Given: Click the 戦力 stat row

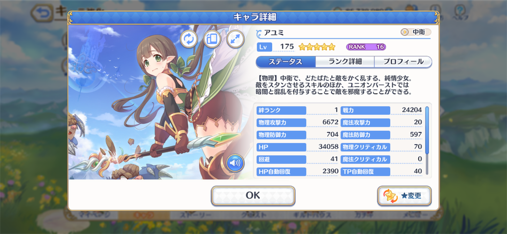Looking at the screenshot, I should (382, 110).
